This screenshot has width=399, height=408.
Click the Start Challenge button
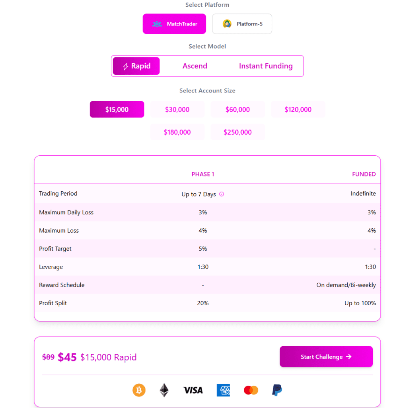(x=326, y=357)
